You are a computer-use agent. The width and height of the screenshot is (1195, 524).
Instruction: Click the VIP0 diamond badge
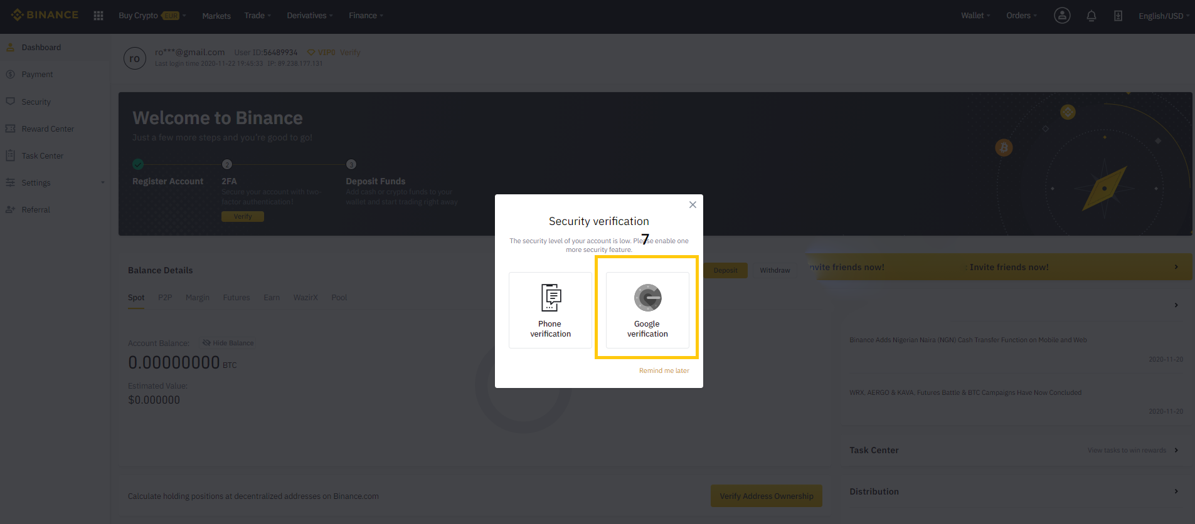point(321,53)
